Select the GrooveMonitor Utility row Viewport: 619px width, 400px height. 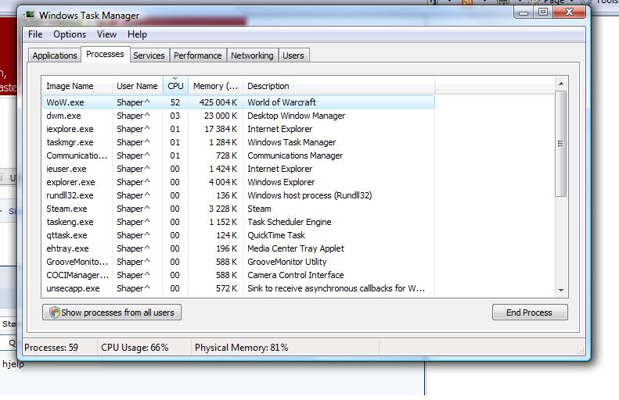[239, 262]
